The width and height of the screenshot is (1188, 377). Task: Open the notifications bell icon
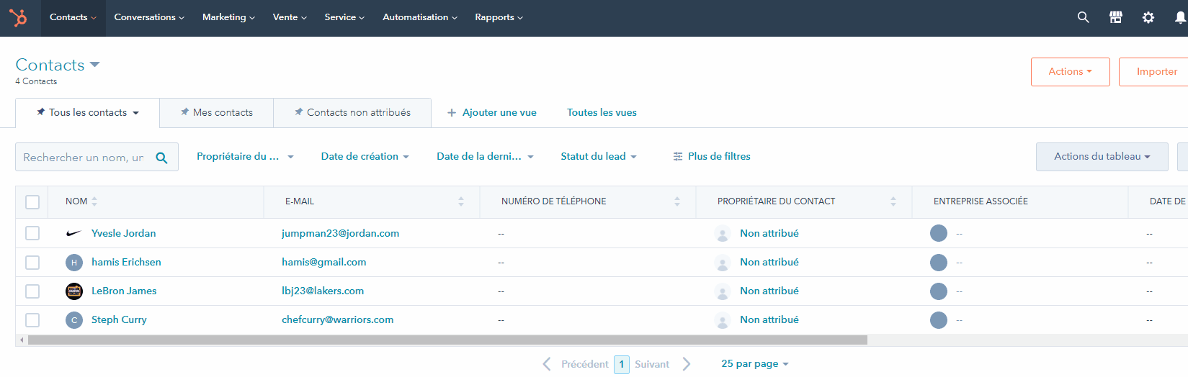coord(1180,17)
